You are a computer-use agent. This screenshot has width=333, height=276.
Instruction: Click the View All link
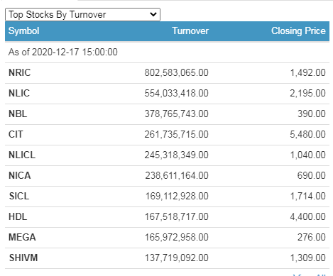click(x=310, y=275)
